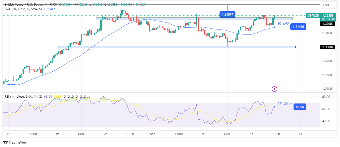Select the 1.31430 SMA value callout
Image resolution: width=340 pixels, height=147 pixels.
(x=299, y=27)
